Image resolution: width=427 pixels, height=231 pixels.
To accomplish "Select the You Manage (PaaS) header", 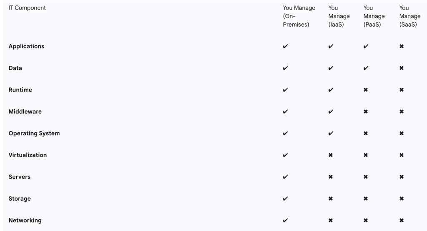I will click(x=374, y=16).
